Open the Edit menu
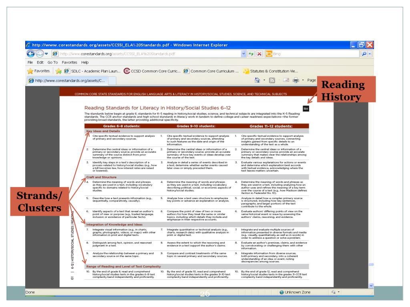Image resolution: width=410 pixels, height=307 pixels. 40,62
